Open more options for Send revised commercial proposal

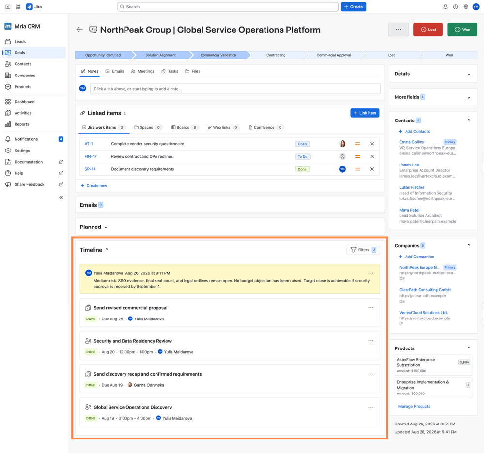click(371, 308)
